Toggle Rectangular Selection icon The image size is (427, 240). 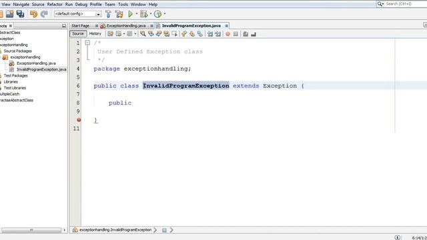click(174, 34)
